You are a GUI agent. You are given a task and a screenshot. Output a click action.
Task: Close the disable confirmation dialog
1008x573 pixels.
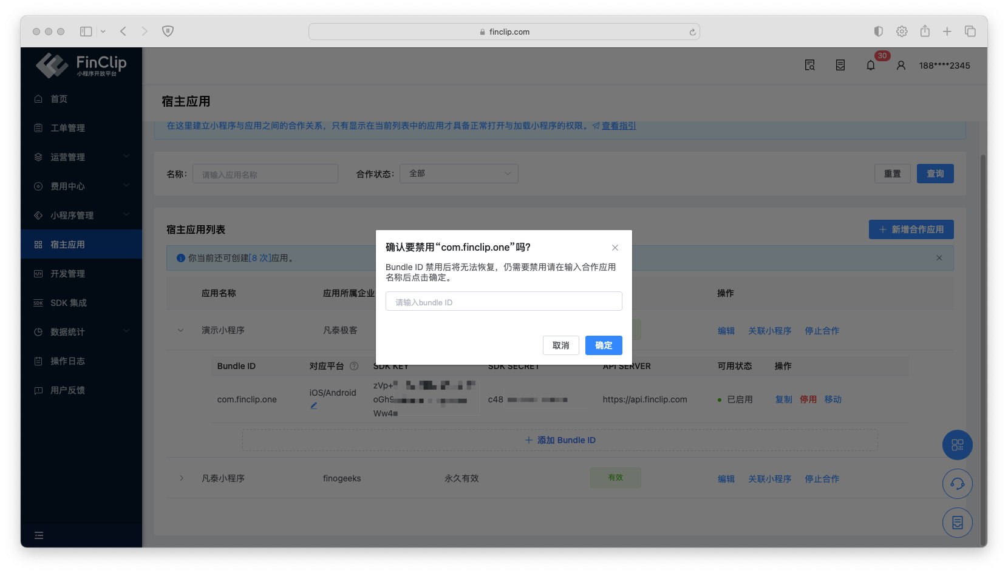615,248
